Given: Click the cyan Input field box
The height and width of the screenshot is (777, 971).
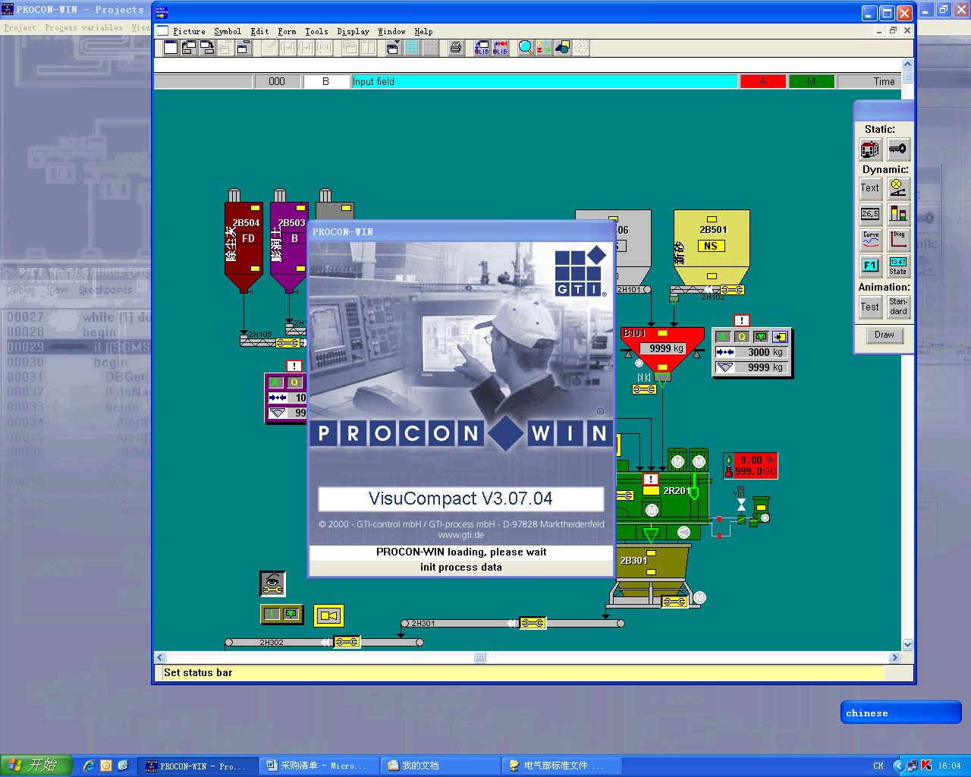Looking at the screenshot, I should (544, 81).
